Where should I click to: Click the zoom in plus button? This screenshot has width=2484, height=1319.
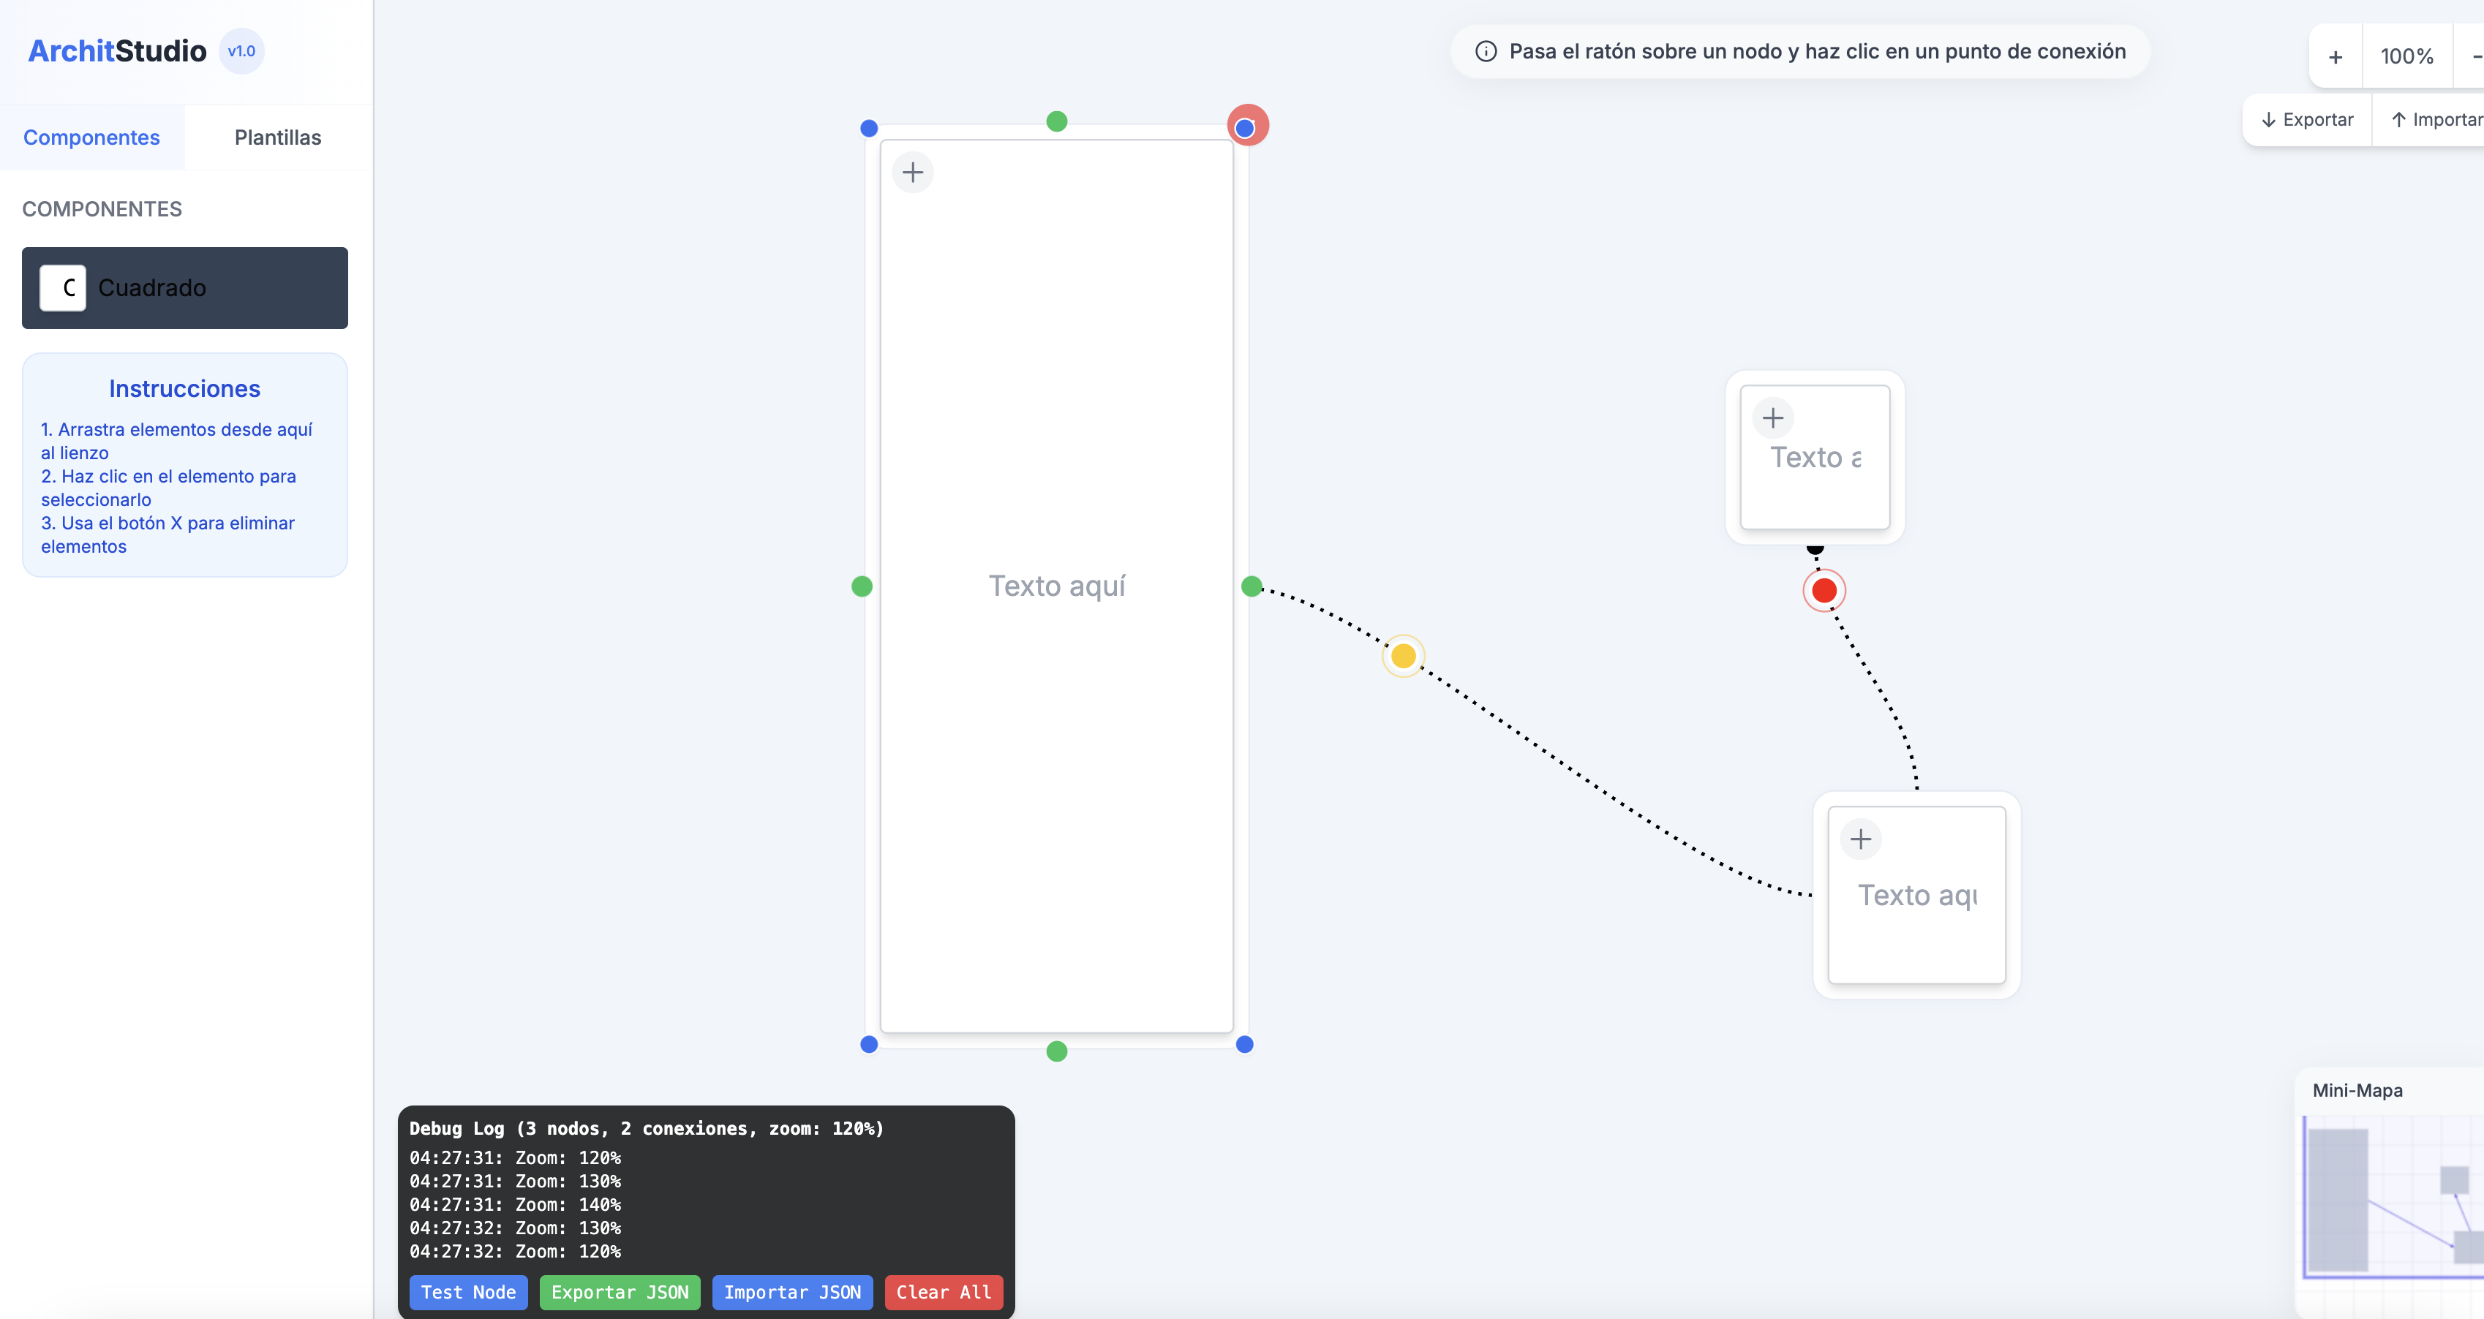point(2335,57)
